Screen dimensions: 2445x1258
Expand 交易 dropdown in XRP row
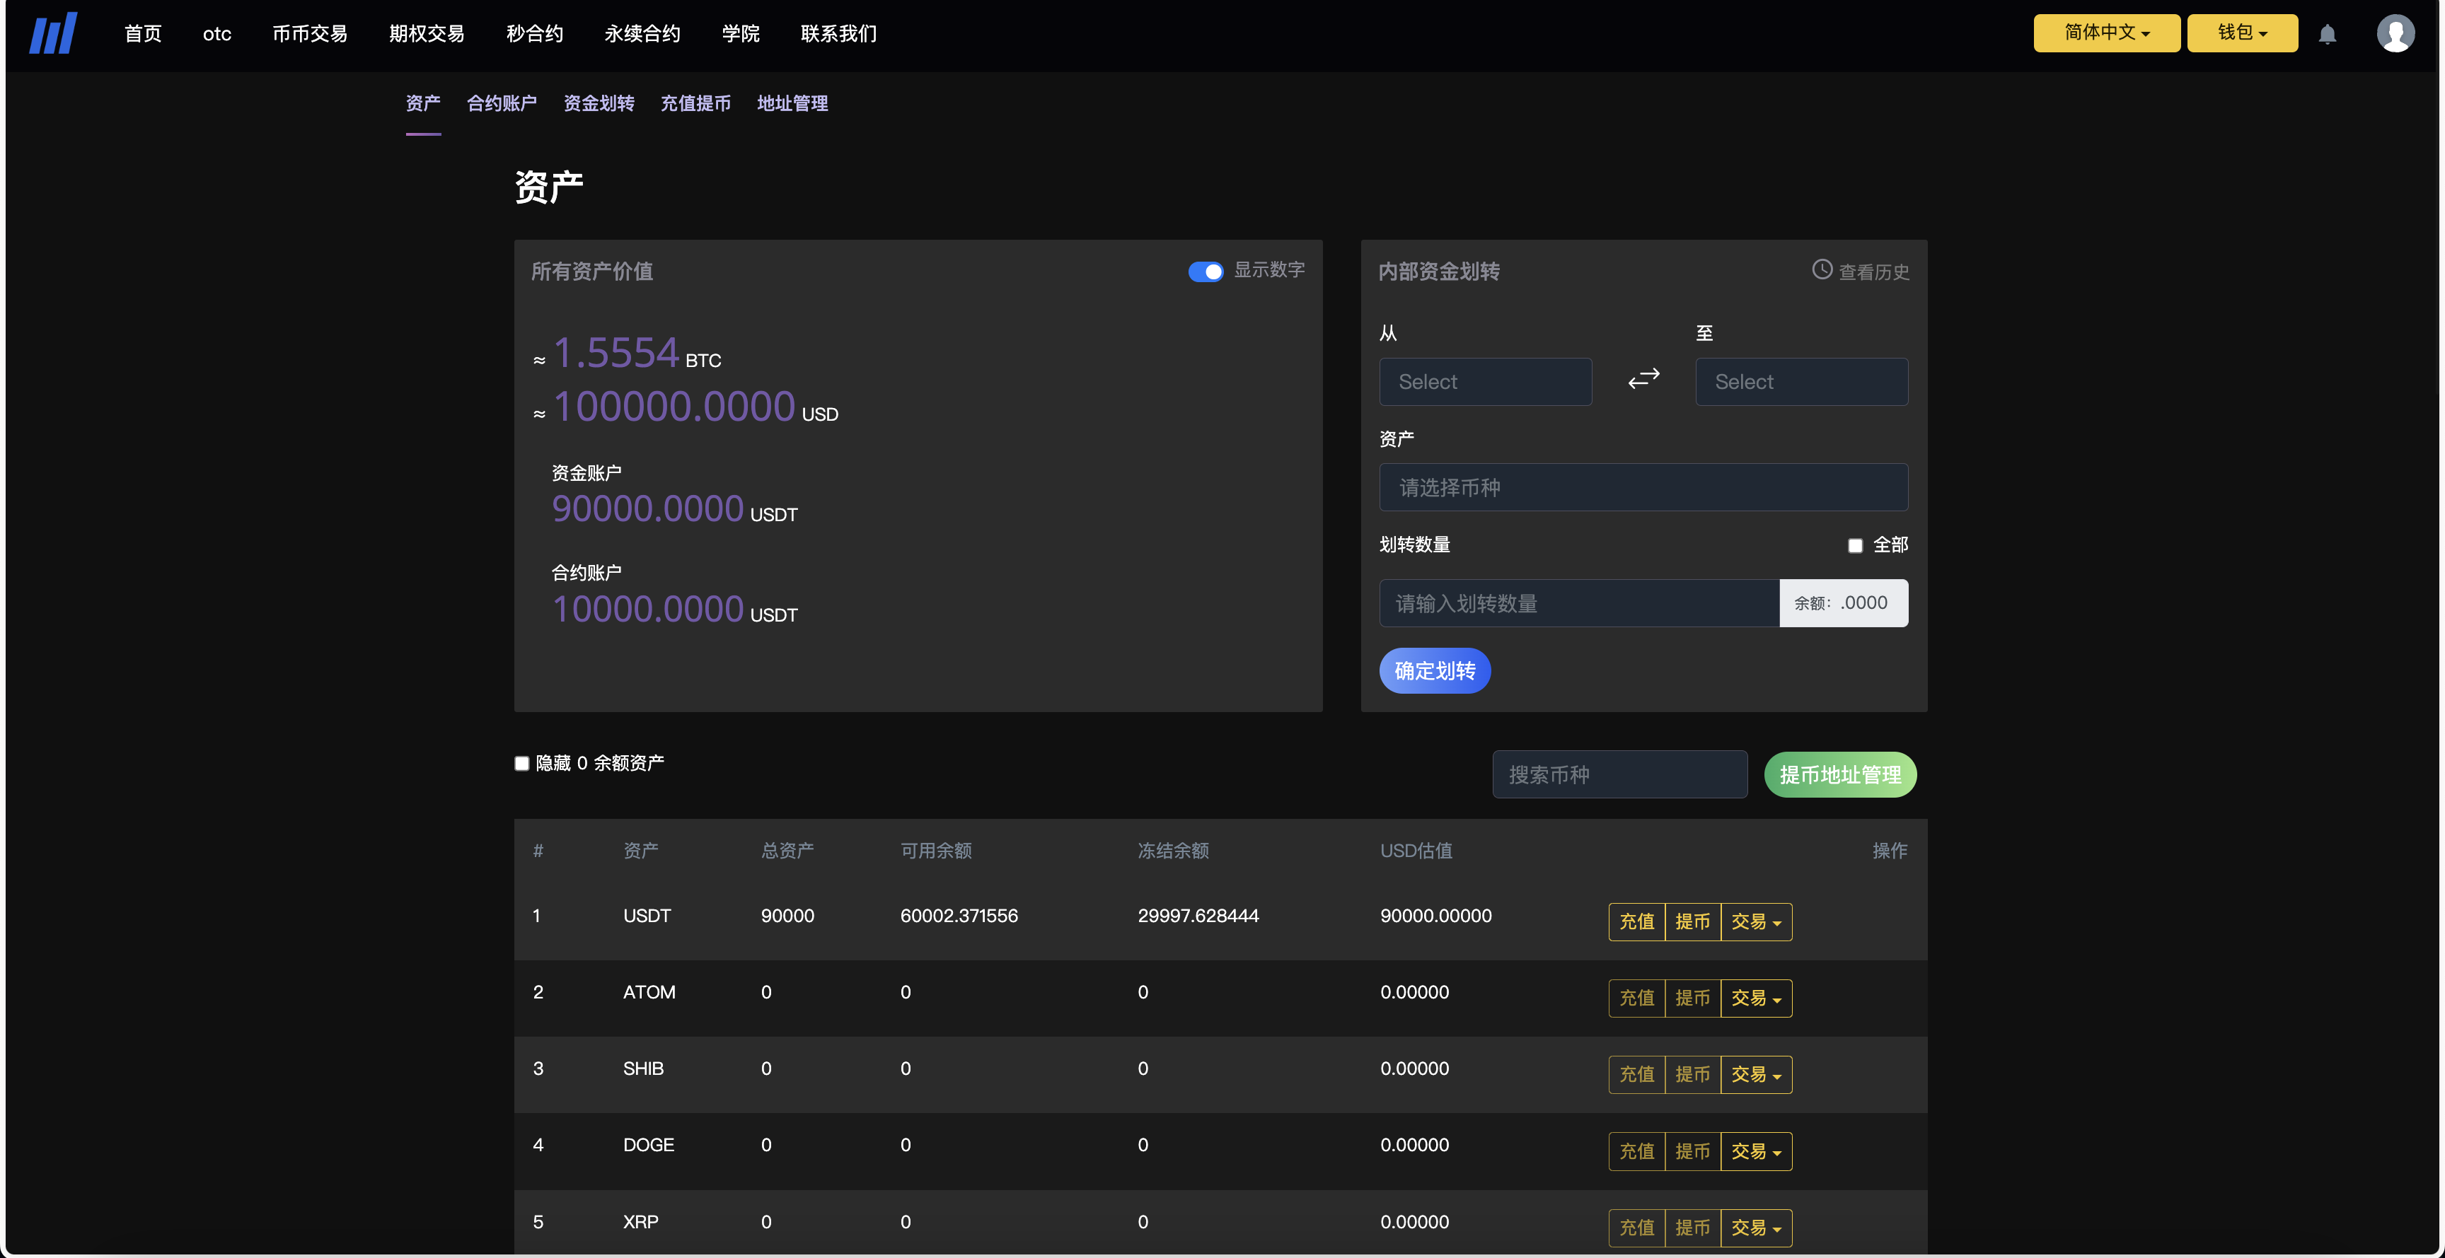point(1756,1228)
